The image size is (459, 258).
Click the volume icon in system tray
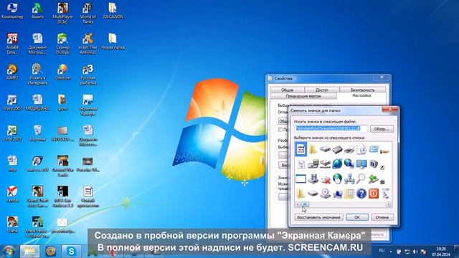point(415,252)
